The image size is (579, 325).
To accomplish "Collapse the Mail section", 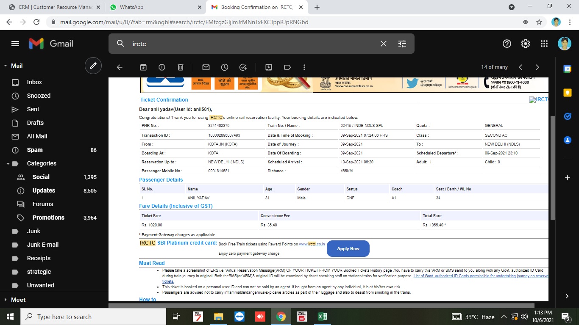I will tap(6, 66).
